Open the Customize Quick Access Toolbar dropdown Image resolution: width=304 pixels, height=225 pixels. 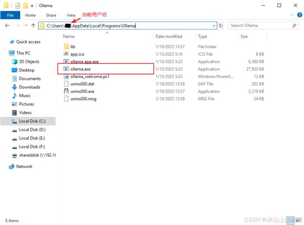[32, 6]
